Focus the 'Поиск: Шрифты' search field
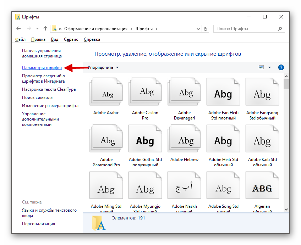The height and width of the screenshot is (245, 301). (x=249, y=29)
